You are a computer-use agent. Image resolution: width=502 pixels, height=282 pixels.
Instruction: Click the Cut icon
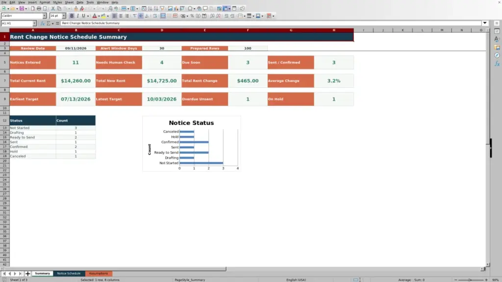tap(53, 8)
